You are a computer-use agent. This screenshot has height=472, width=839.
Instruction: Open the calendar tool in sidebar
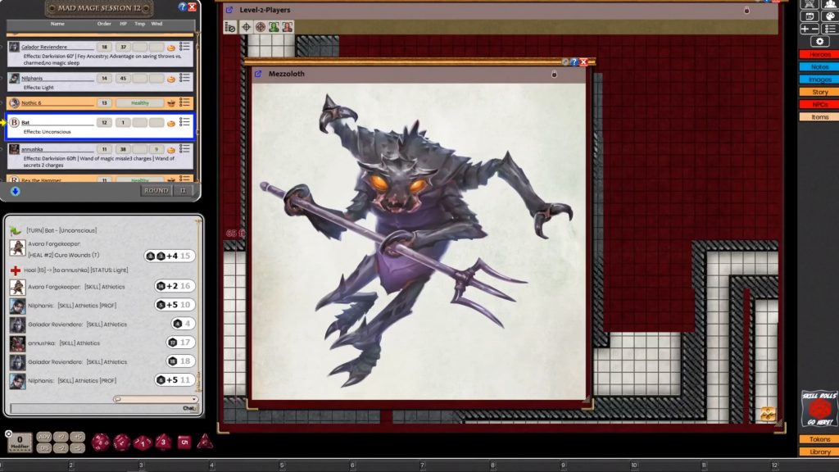click(810, 16)
